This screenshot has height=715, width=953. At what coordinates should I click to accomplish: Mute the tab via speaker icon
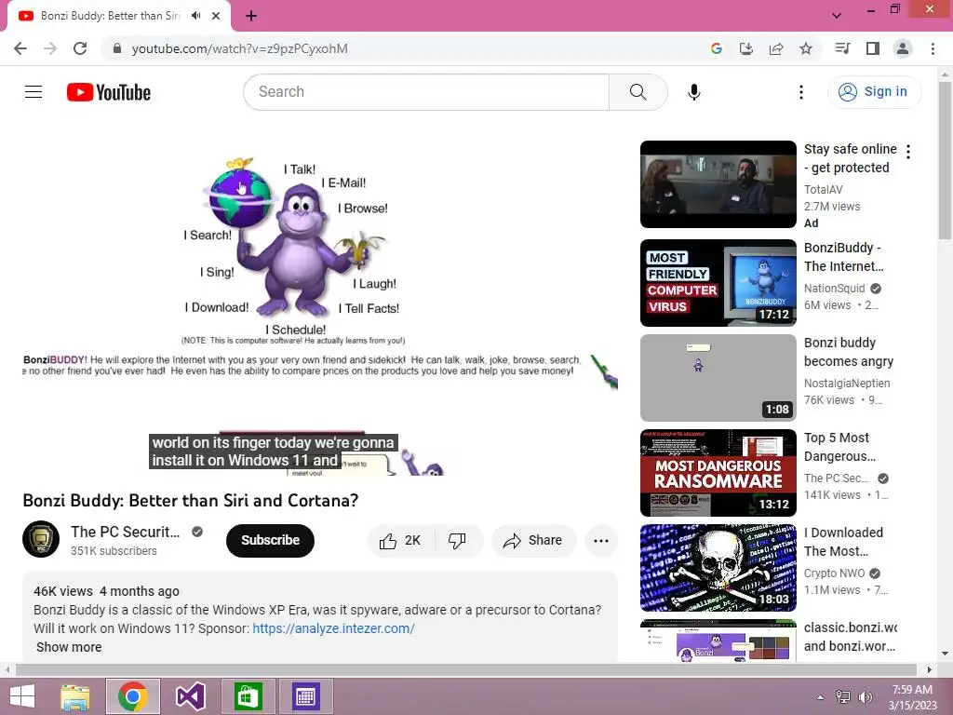(195, 16)
